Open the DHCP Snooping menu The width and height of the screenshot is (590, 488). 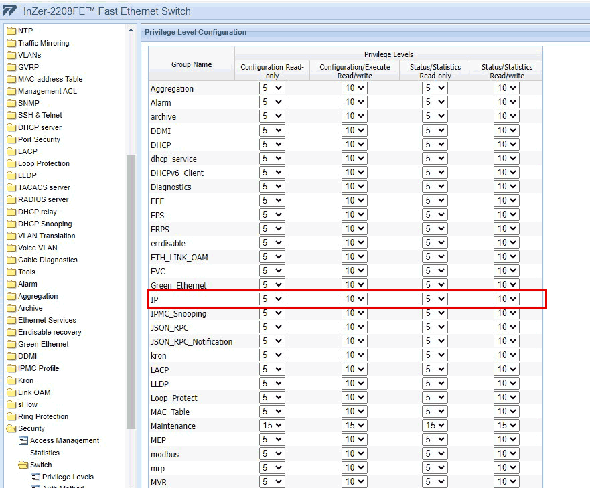(x=45, y=224)
